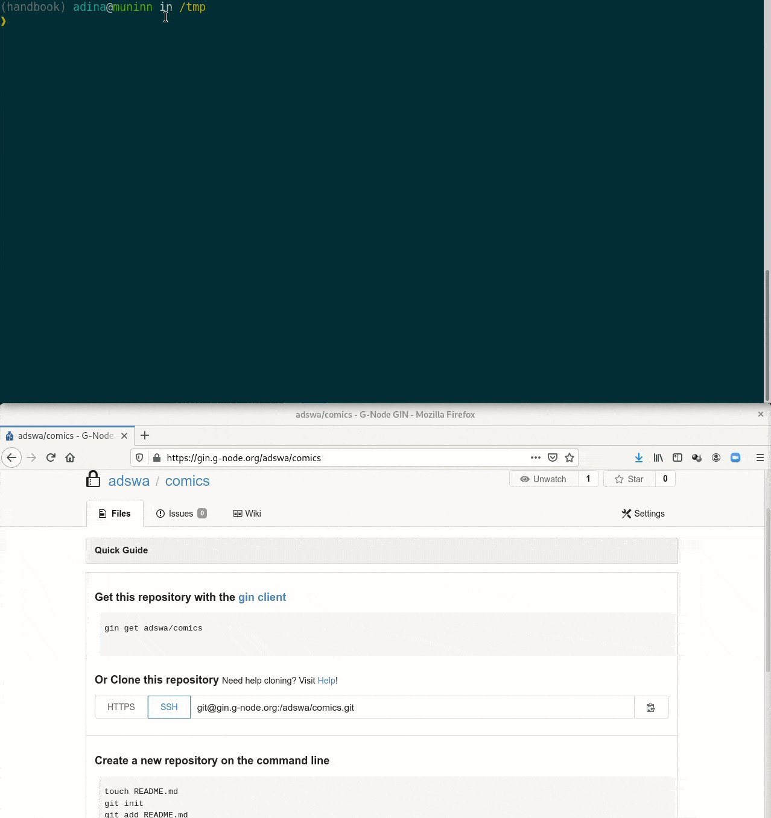Save the page to Pocket
The image size is (771, 818).
pos(552,458)
